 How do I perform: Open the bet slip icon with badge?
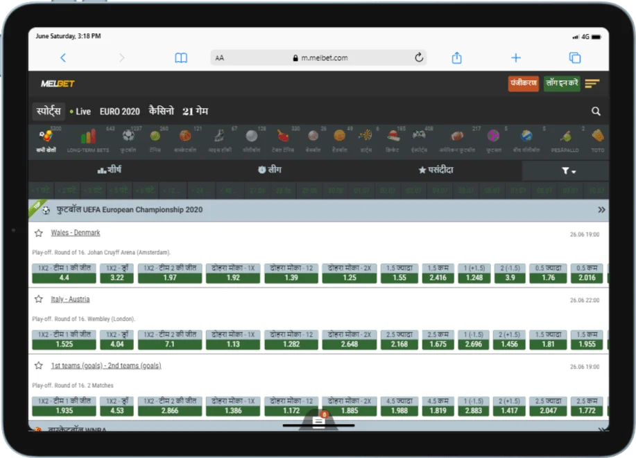pos(319,420)
